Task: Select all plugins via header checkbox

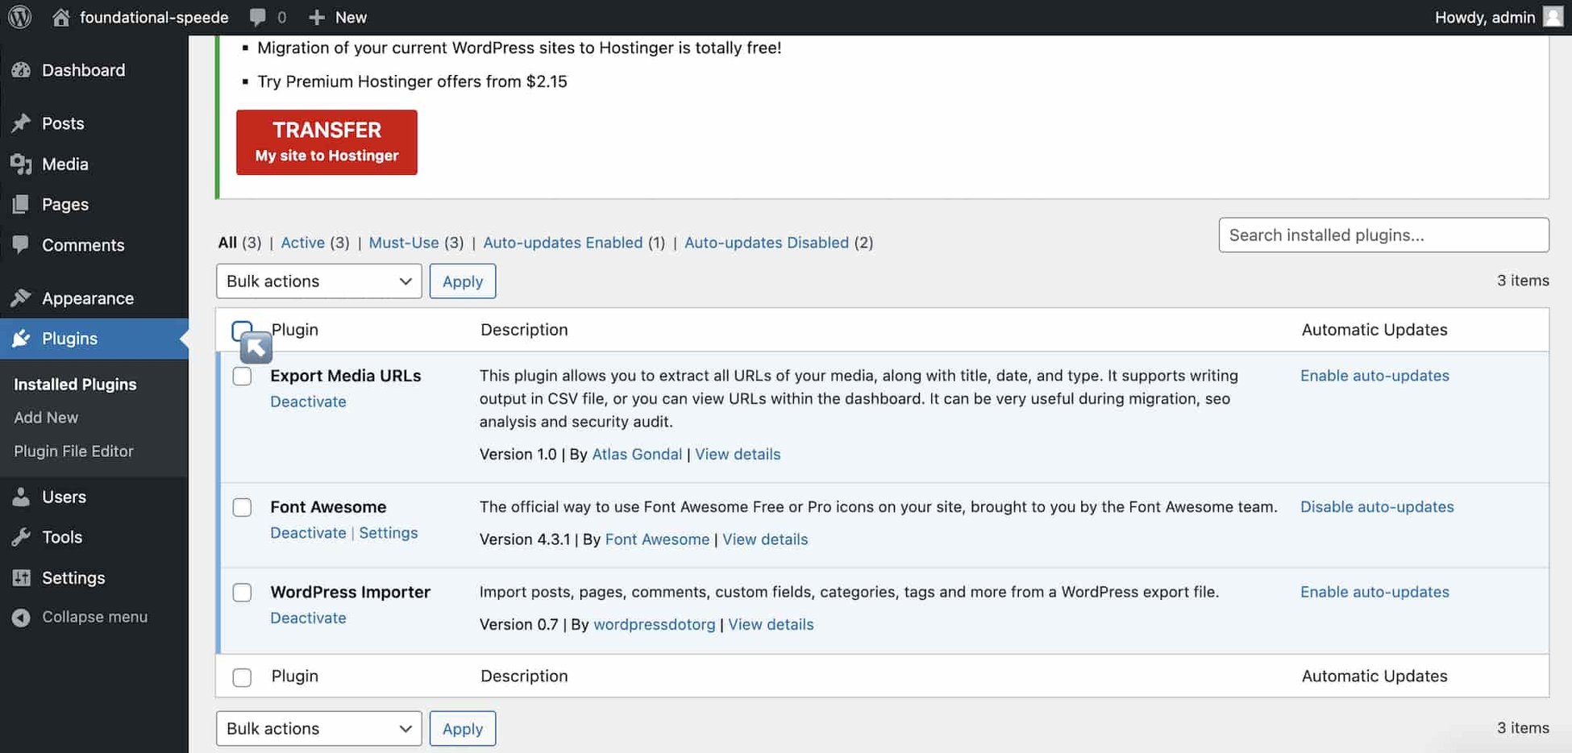Action: (242, 331)
